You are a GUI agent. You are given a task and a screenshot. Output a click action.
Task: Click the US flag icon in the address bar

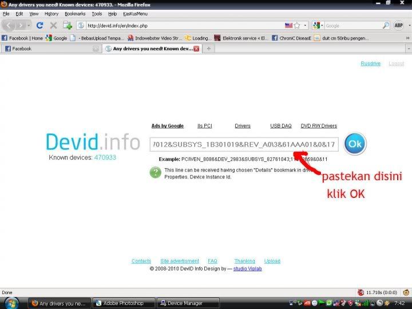click(288, 26)
